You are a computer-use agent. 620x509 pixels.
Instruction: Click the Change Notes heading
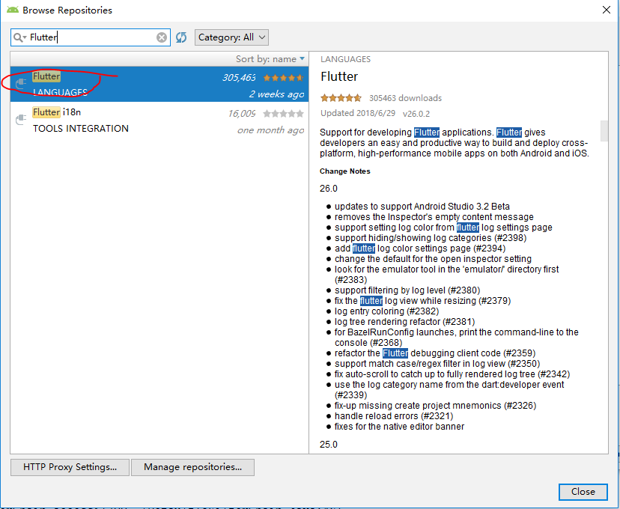click(x=344, y=171)
